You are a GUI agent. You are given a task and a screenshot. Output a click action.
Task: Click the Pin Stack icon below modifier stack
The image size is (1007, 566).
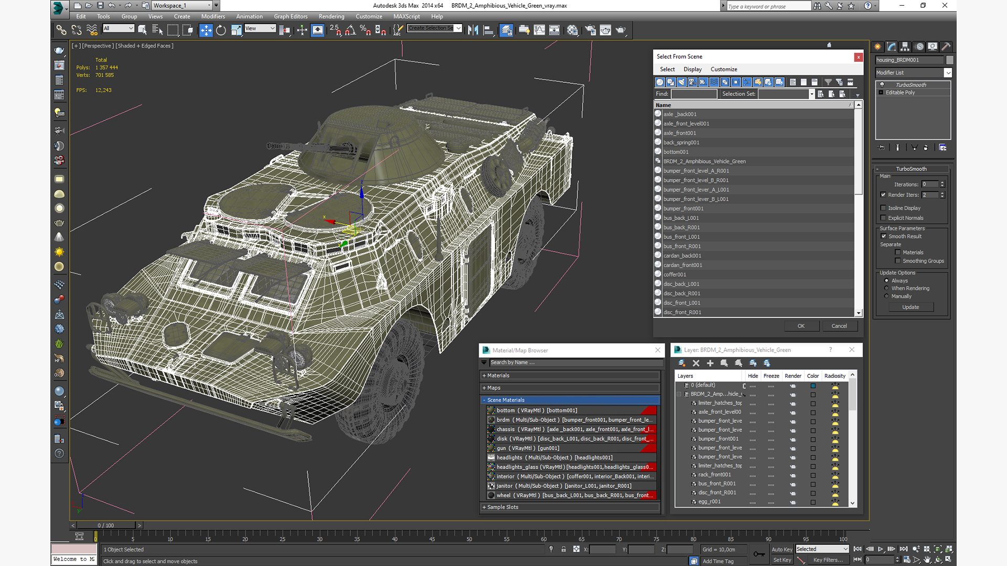pos(881,148)
